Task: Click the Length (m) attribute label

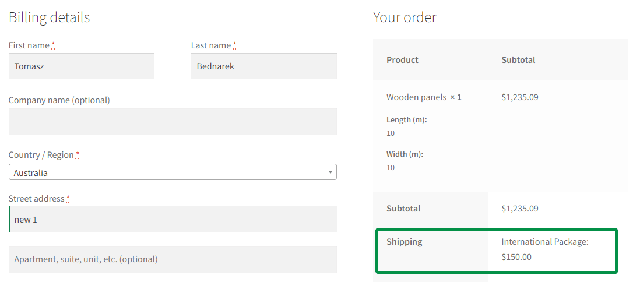Action: (406, 120)
